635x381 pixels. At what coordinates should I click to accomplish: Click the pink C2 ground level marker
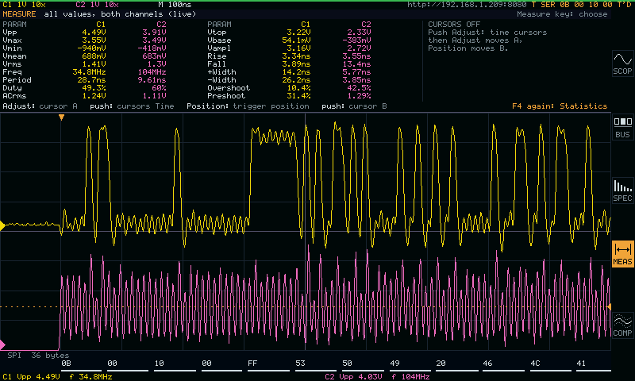click(2, 345)
